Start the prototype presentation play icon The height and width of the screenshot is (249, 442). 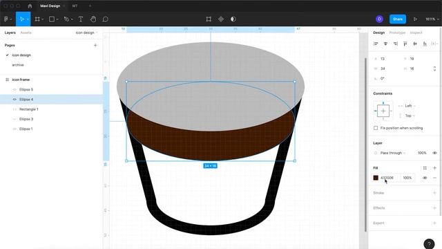pyautogui.click(x=415, y=19)
